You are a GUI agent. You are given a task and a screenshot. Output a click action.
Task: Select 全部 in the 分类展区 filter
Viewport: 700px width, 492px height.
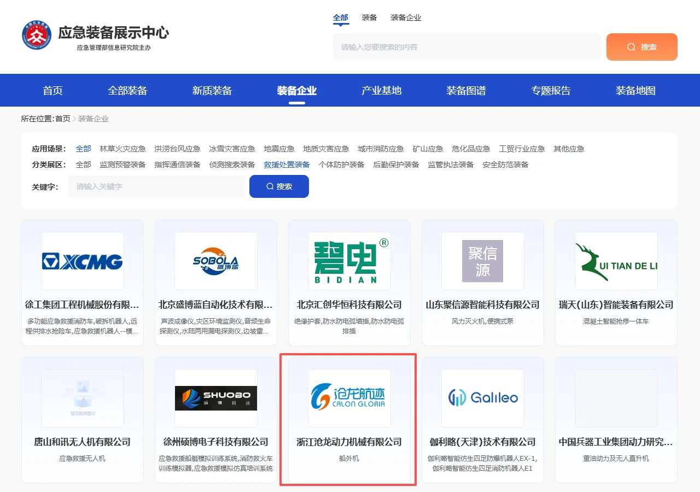pyautogui.click(x=84, y=165)
